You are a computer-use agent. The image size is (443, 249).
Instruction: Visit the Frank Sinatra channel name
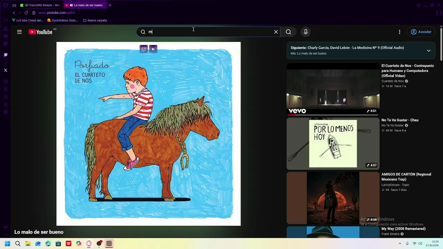point(390,234)
